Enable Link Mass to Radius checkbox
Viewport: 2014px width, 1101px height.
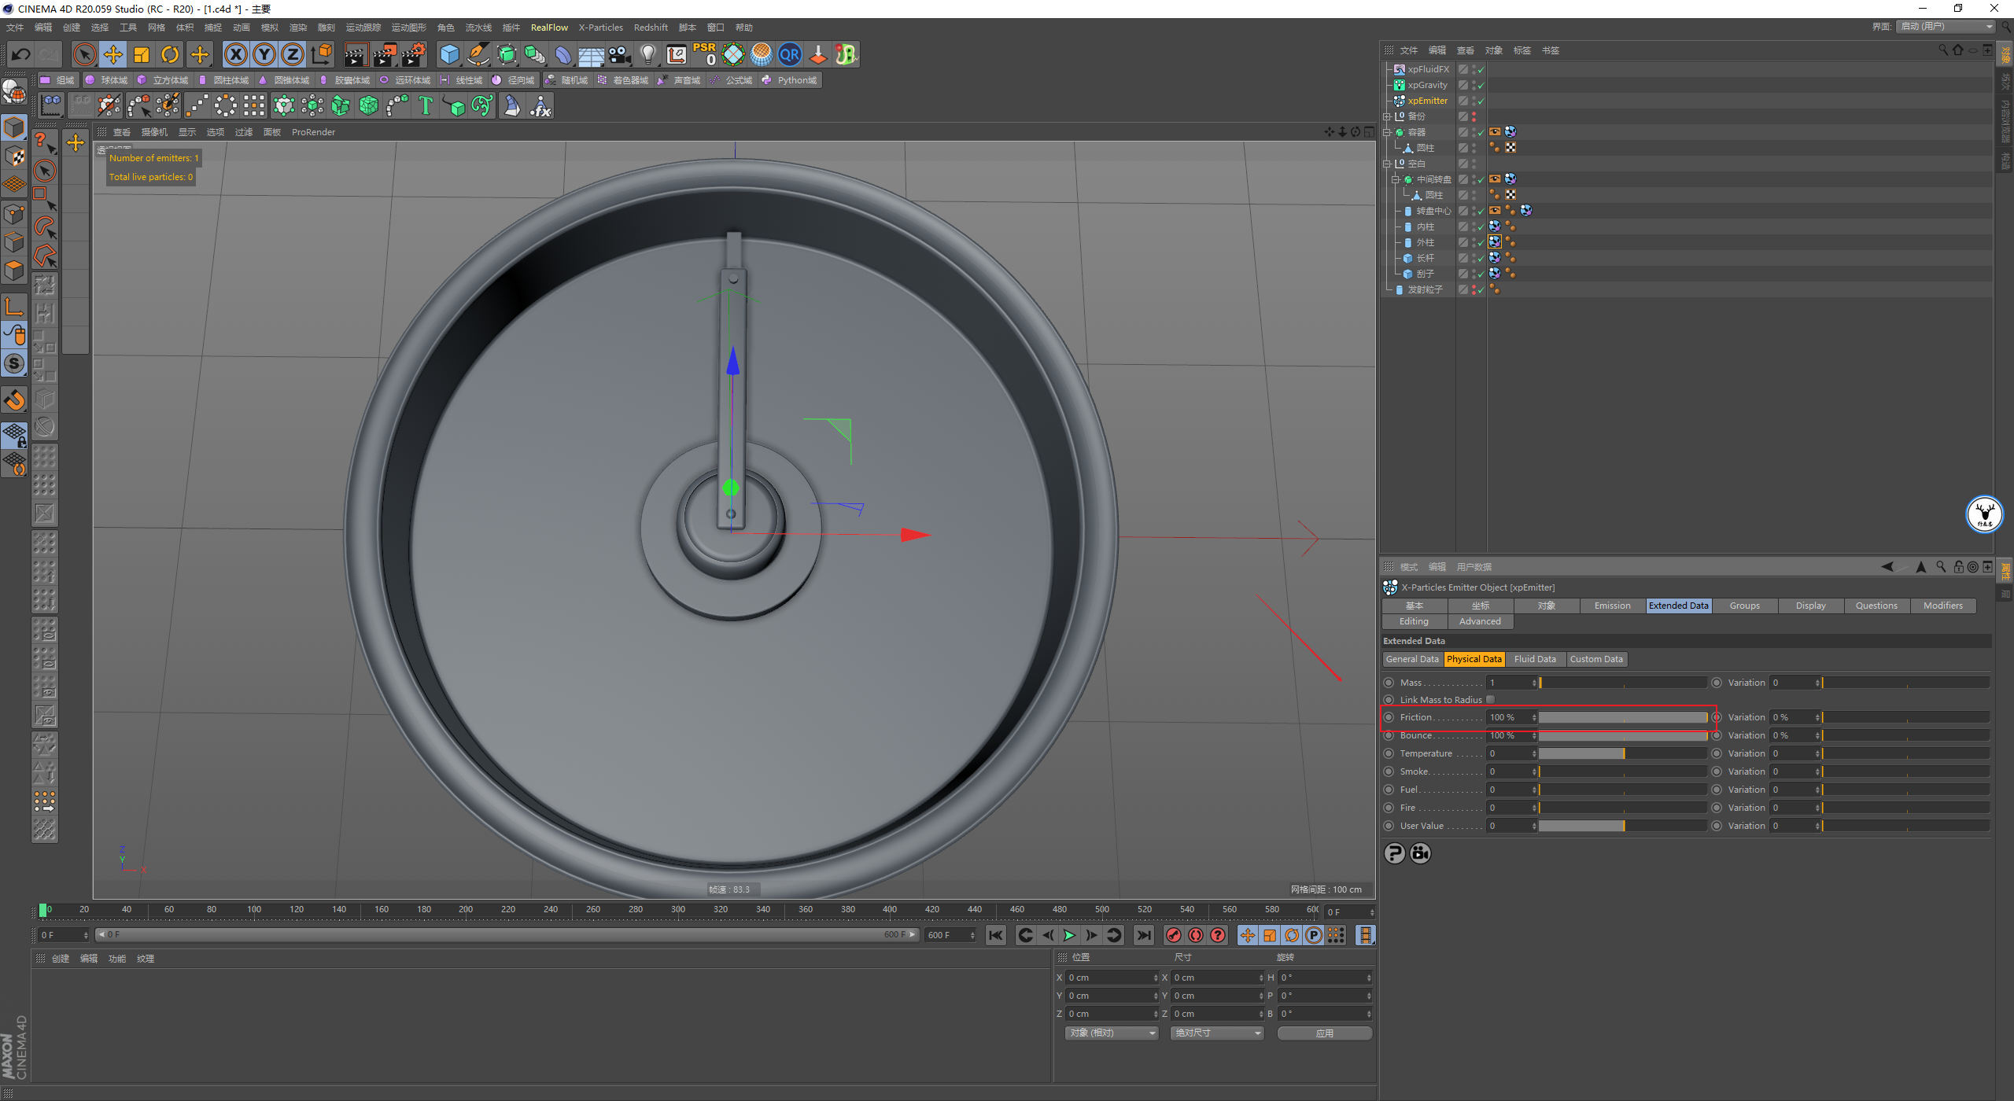pos(1495,700)
